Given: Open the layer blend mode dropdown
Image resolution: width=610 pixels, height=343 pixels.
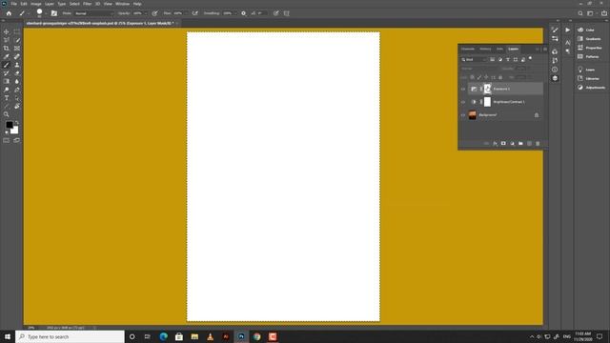Looking at the screenshot, I should [479, 69].
